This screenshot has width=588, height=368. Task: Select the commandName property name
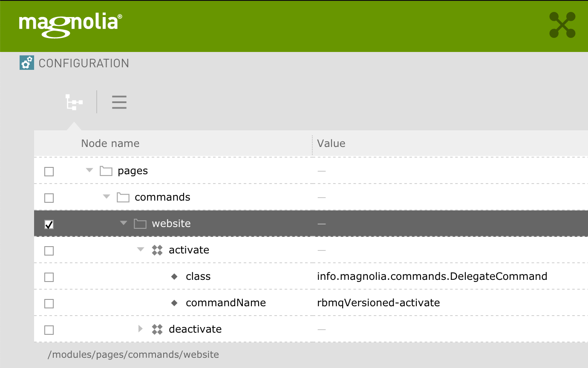226,303
